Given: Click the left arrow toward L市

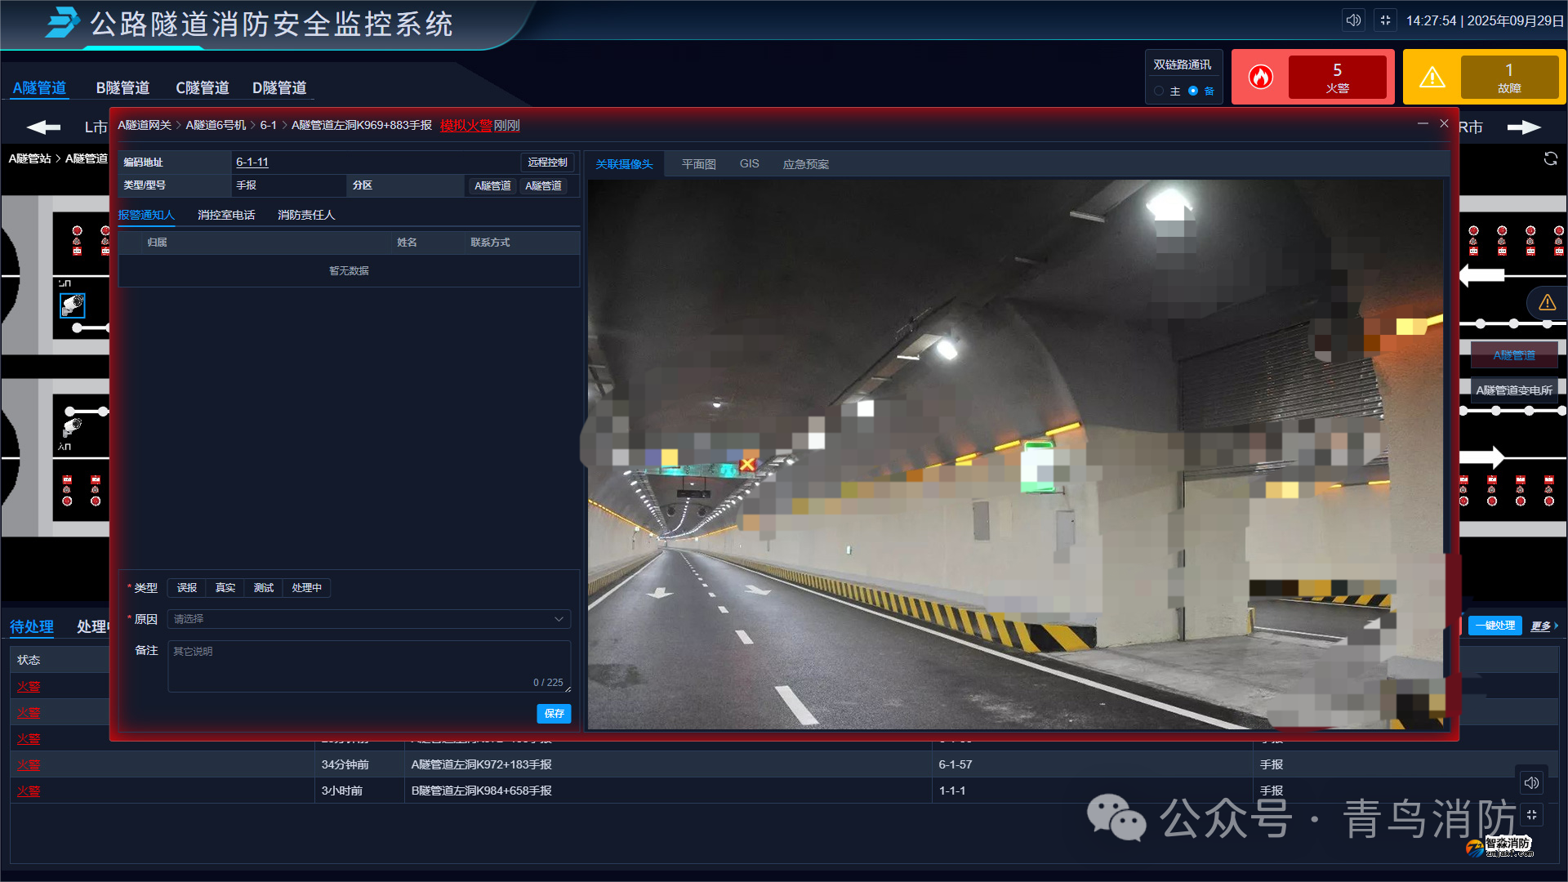Looking at the screenshot, I should (x=43, y=127).
